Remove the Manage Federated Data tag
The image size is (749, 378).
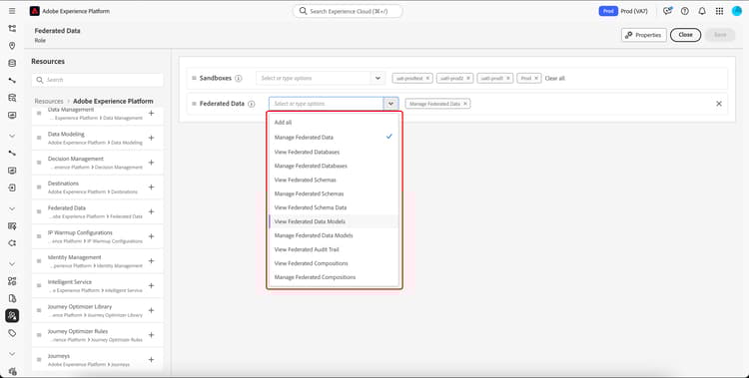[464, 104]
